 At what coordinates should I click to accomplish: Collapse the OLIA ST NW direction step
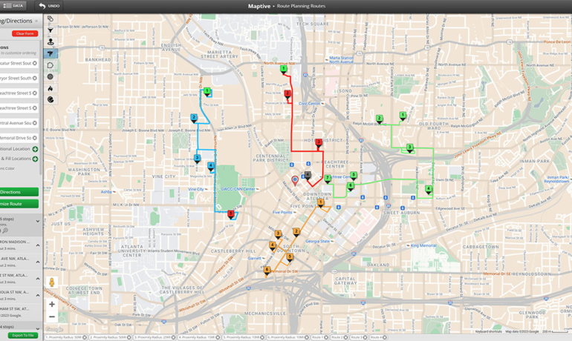tap(38, 296)
